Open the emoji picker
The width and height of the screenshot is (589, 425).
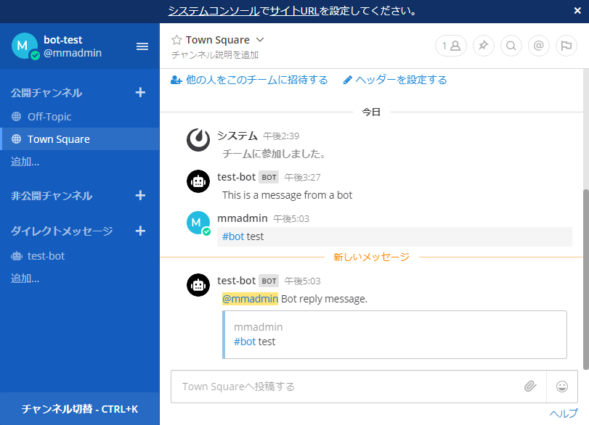pyautogui.click(x=561, y=387)
